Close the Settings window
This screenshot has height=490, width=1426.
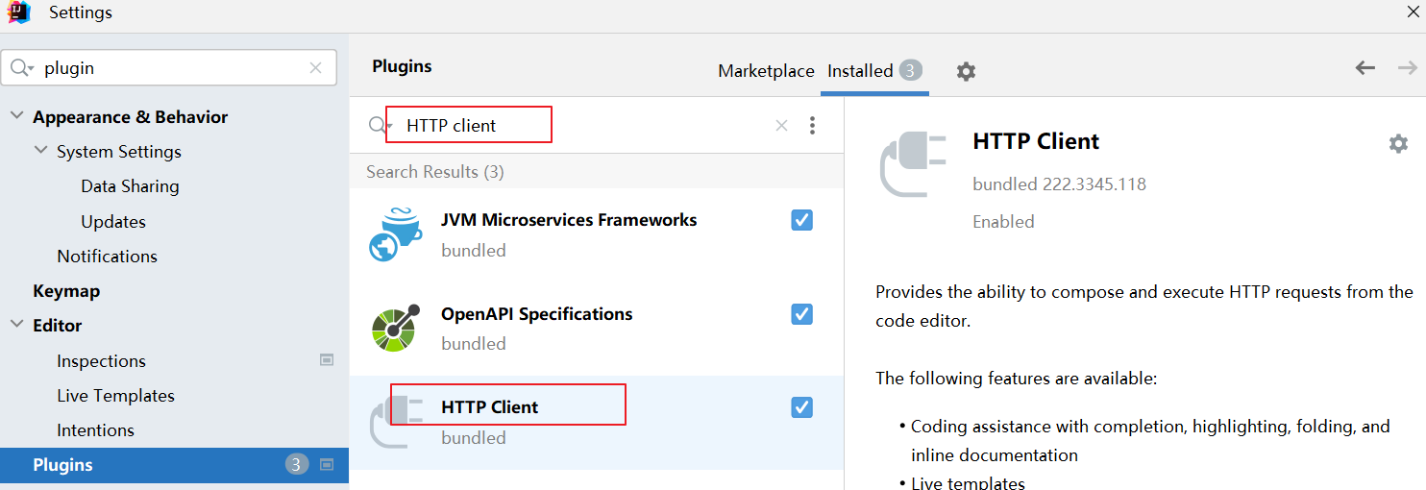point(1414,12)
